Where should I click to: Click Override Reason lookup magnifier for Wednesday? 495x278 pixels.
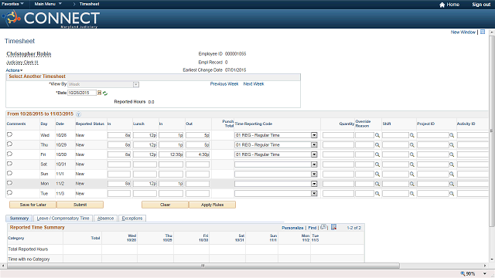pos(377,135)
